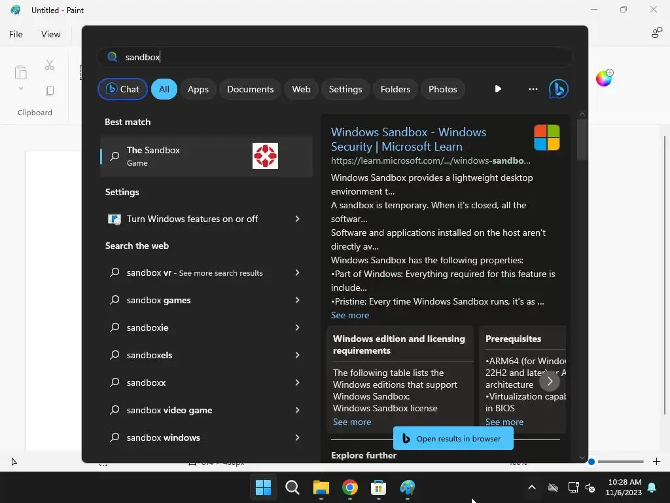
Task: Expand the sandboxels suggestion arrow
Action: tap(298, 355)
